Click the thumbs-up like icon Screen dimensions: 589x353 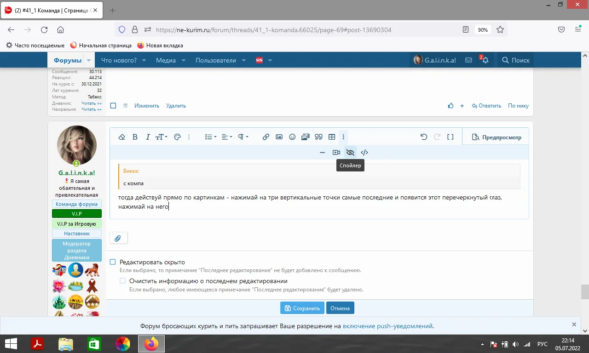coord(450,106)
